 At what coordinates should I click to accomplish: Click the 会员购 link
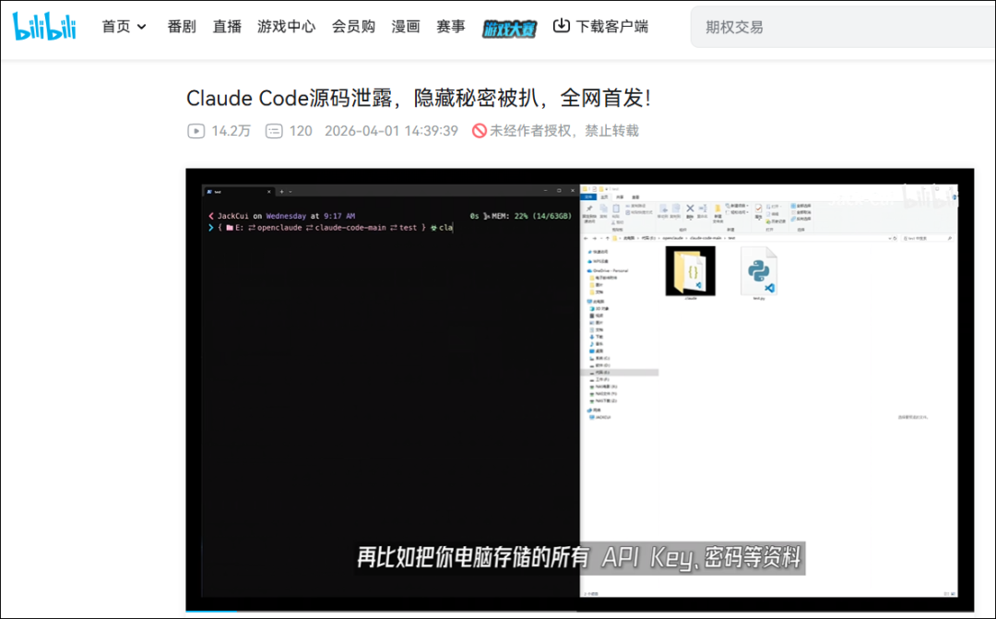coord(353,27)
